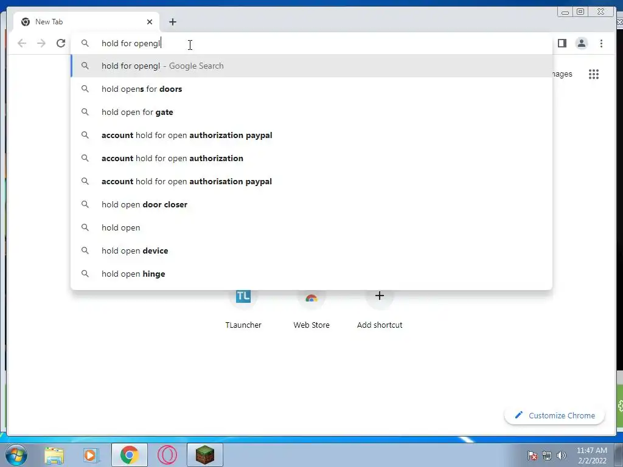The height and width of the screenshot is (467, 623).
Task: Open the profile avatar icon
Action: [x=581, y=43]
